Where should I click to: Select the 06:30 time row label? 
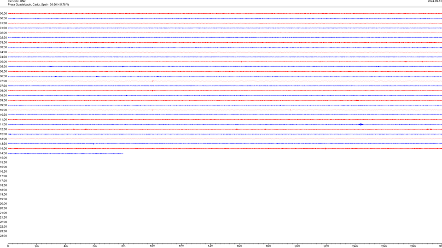pyautogui.click(x=3, y=76)
